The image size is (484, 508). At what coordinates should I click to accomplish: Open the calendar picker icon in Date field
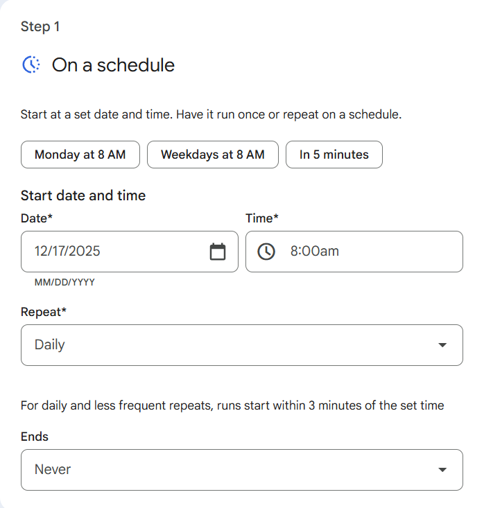218,252
